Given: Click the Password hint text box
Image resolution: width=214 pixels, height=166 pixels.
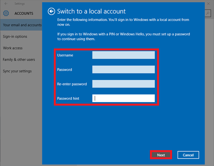Looking at the screenshot, I should (123, 98).
